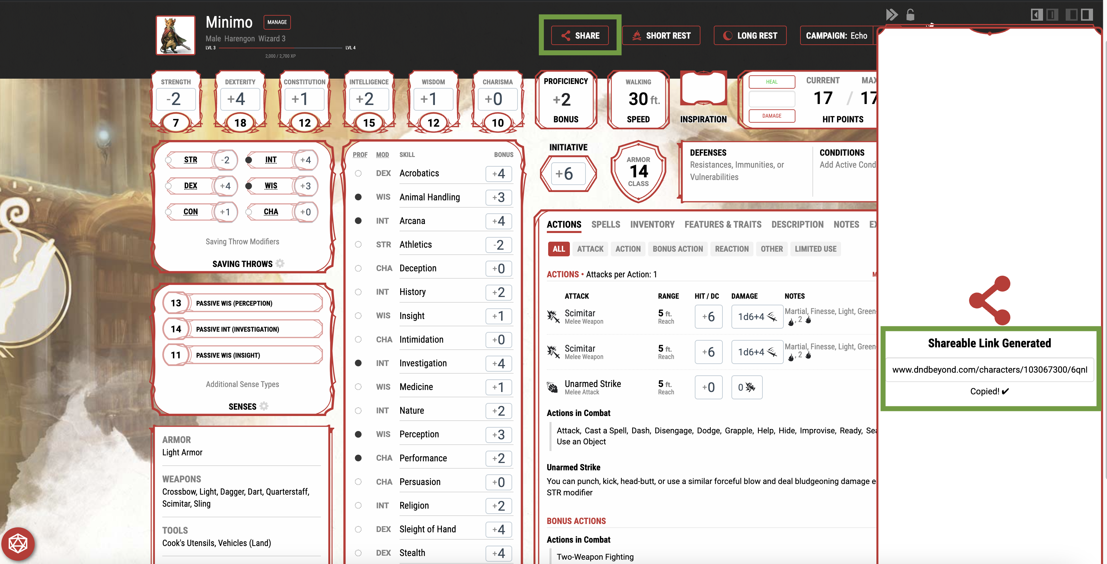Image resolution: width=1107 pixels, height=564 pixels.
Task: Roll the DEX saving throw +4
Action: [x=225, y=186]
